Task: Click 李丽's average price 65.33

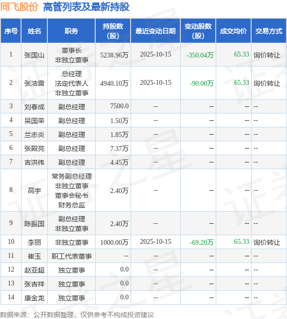Action: click(242, 241)
